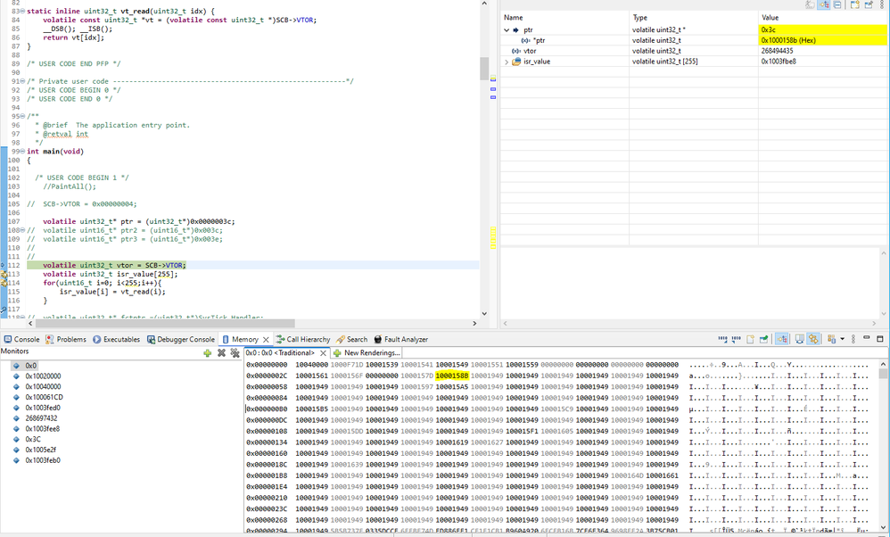Toggle the memory monitors pane

[782, 340]
